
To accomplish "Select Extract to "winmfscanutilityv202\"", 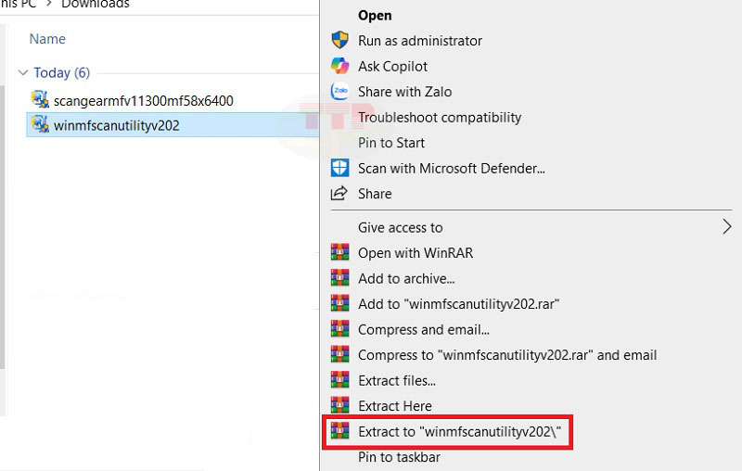I will click(x=459, y=432).
